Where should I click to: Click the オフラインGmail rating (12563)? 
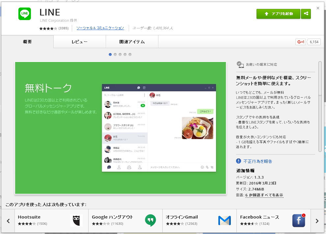pyautogui.click(x=182, y=224)
